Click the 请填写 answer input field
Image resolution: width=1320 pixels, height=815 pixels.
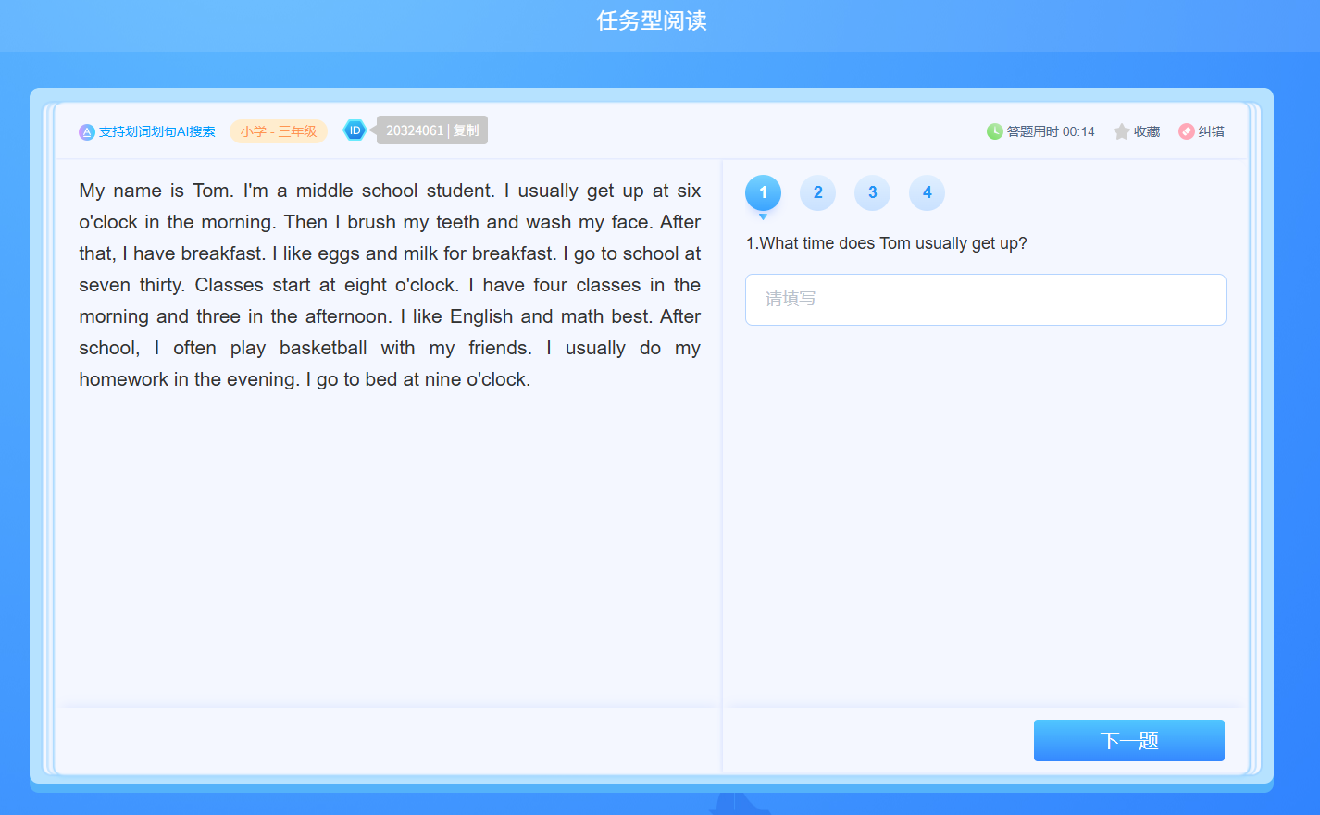pyautogui.click(x=985, y=300)
